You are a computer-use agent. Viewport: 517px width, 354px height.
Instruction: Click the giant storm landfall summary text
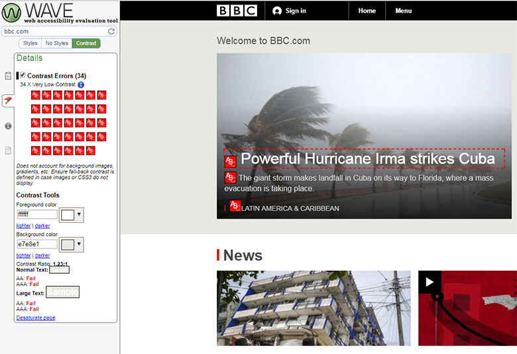[x=359, y=183]
